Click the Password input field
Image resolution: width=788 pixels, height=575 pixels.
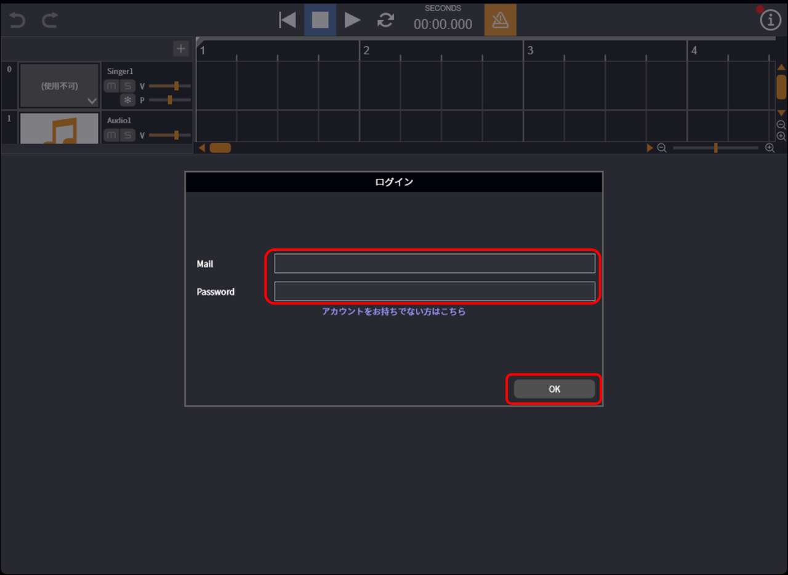click(434, 291)
